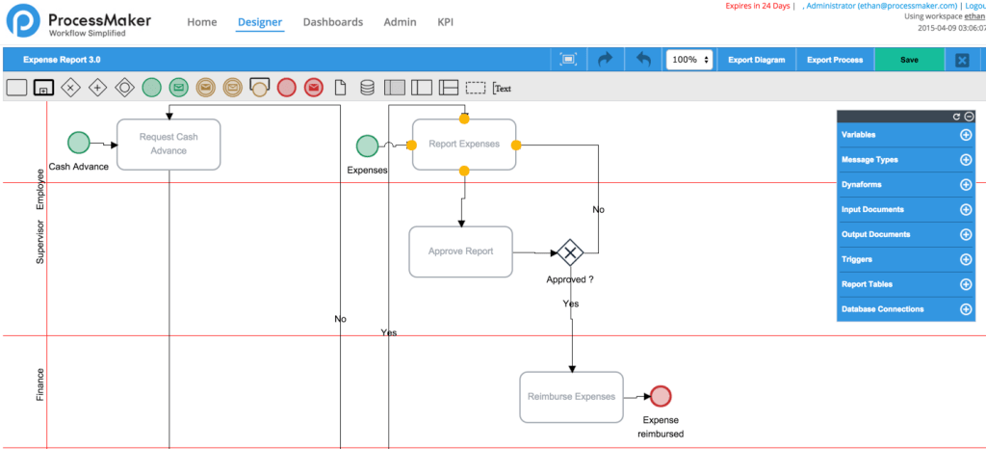
Task: Pick the green start event tool
Action: (x=151, y=88)
